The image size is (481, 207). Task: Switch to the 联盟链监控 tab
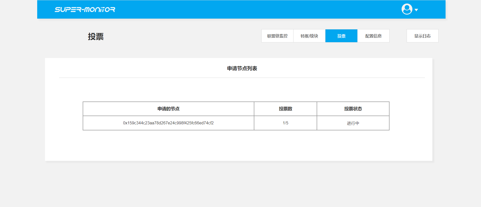point(277,36)
